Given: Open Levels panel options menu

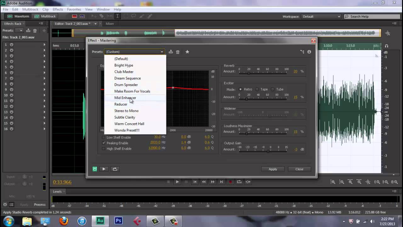Looking at the screenshot, I should pos(394,191).
